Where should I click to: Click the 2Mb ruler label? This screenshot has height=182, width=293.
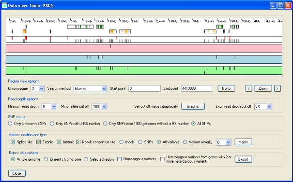click(x=135, y=21)
